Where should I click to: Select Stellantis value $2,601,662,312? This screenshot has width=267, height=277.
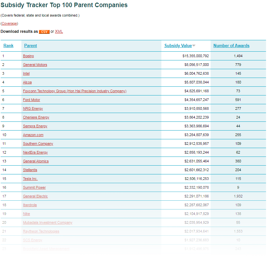click(196, 170)
